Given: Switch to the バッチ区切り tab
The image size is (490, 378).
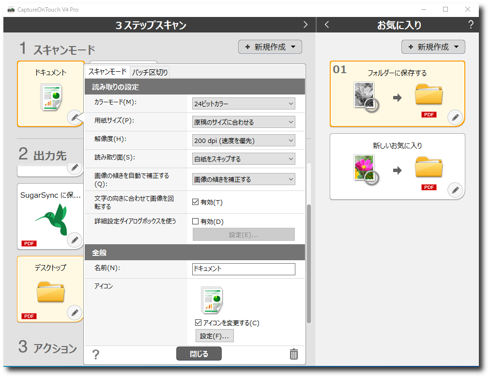Looking at the screenshot, I should [x=150, y=72].
